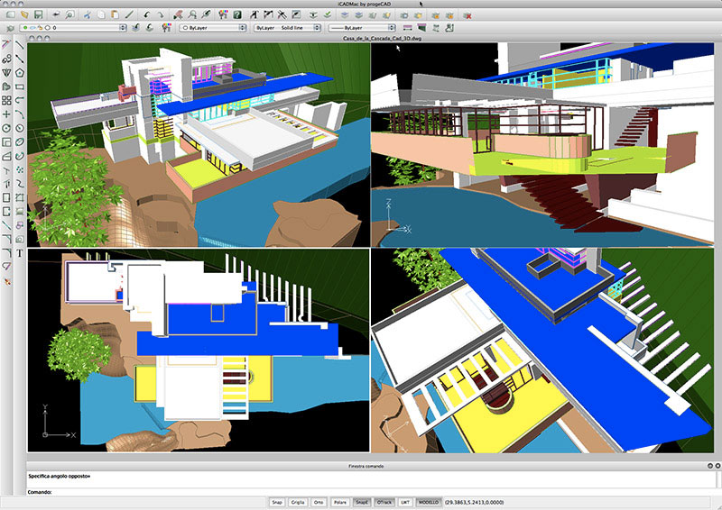Open the ByLayer color dropdown

click(x=213, y=28)
